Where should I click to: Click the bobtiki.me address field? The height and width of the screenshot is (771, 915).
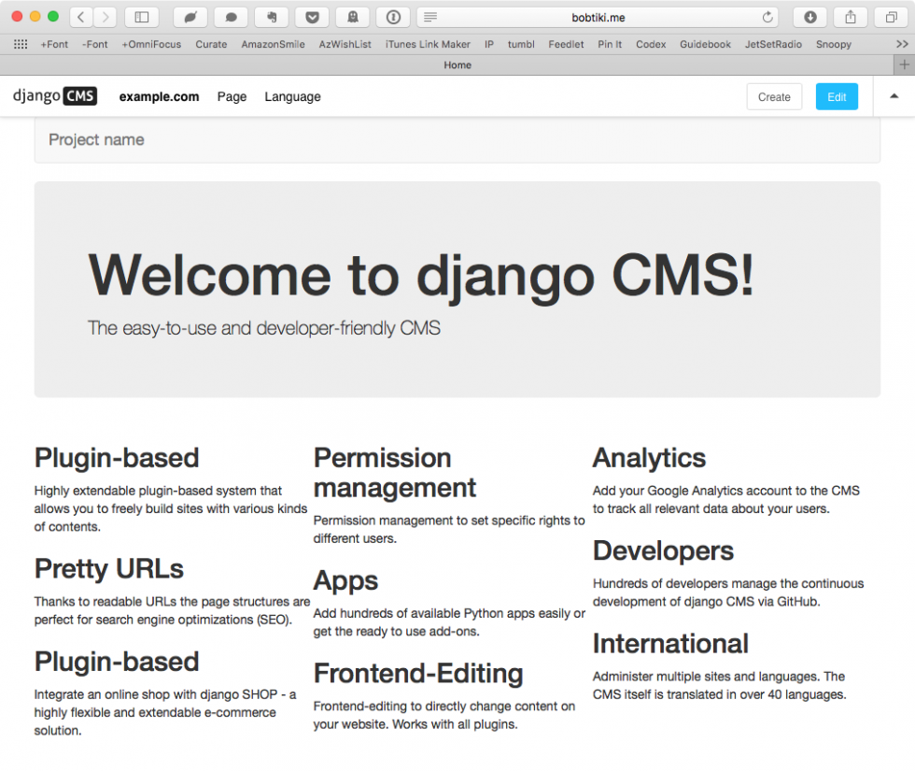[598, 18]
